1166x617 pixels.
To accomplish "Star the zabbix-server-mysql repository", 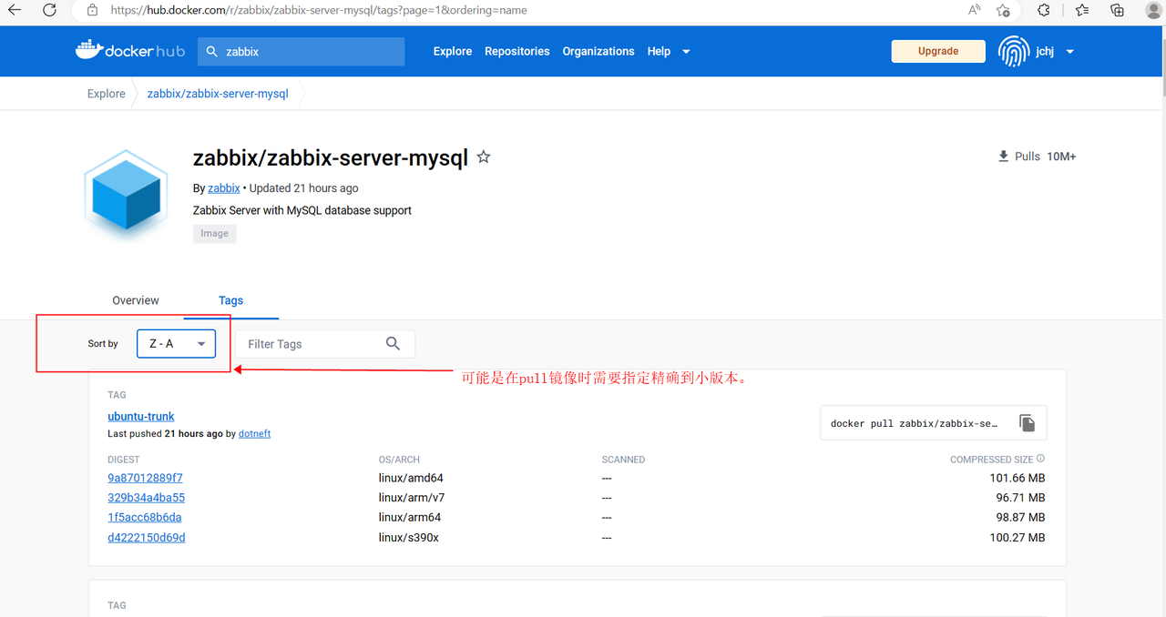I will click(484, 157).
